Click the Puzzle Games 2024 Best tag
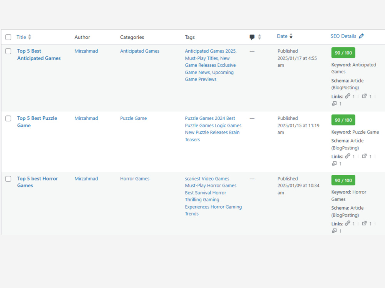Image resolution: width=385 pixels, height=288 pixels. click(210, 118)
